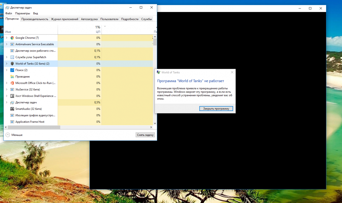
Task: Open the Вид menu
Action: [x=35, y=13]
